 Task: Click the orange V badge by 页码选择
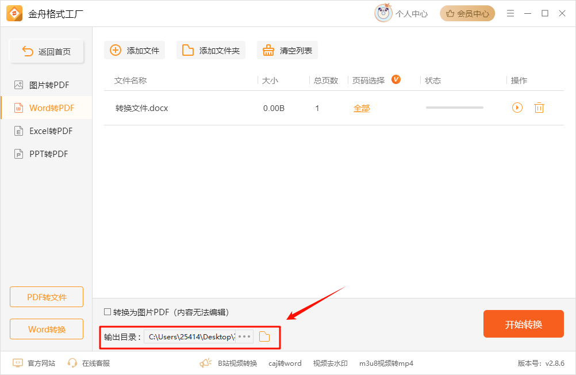[396, 79]
